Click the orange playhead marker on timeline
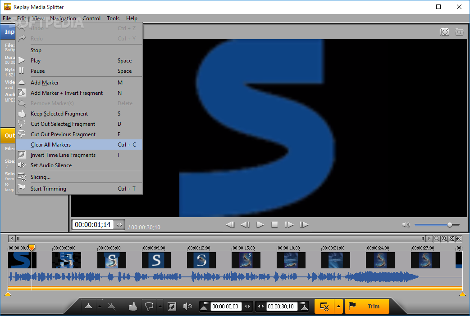The height and width of the screenshot is (316, 470). click(x=32, y=247)
